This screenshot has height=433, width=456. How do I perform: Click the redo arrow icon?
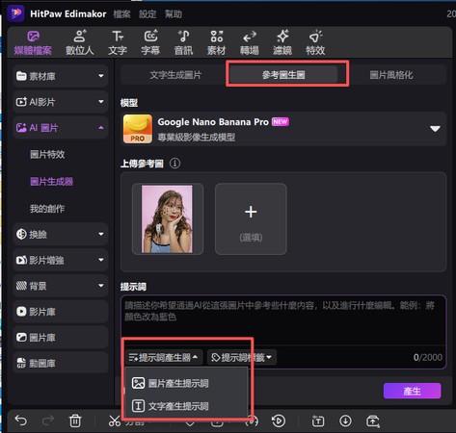[x=48, y=420]
